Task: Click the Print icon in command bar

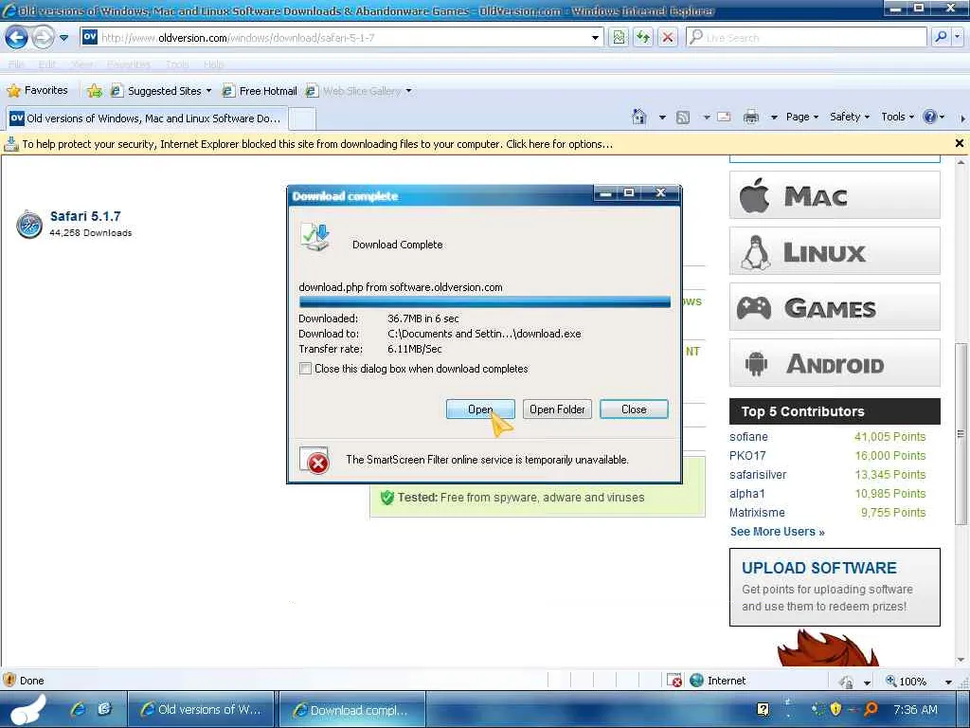Action: coord(751,117)
